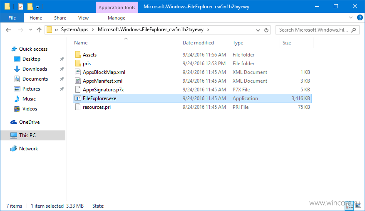Select OneDrive in the navigation pane
Screen dimensions: 365x211
click(x=29, y=122)
